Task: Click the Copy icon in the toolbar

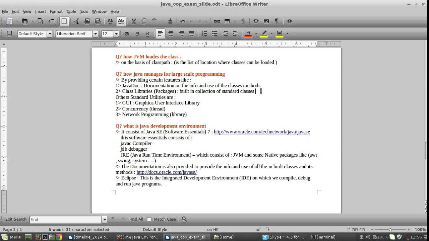Action: tap(144, 21)
